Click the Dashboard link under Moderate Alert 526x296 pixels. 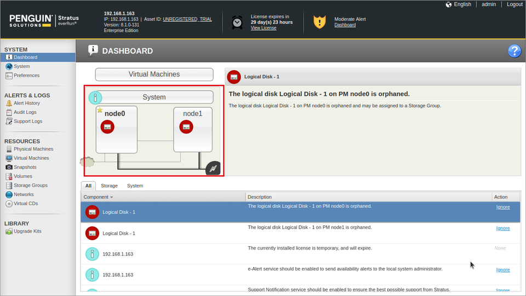[x=345, y=25]
